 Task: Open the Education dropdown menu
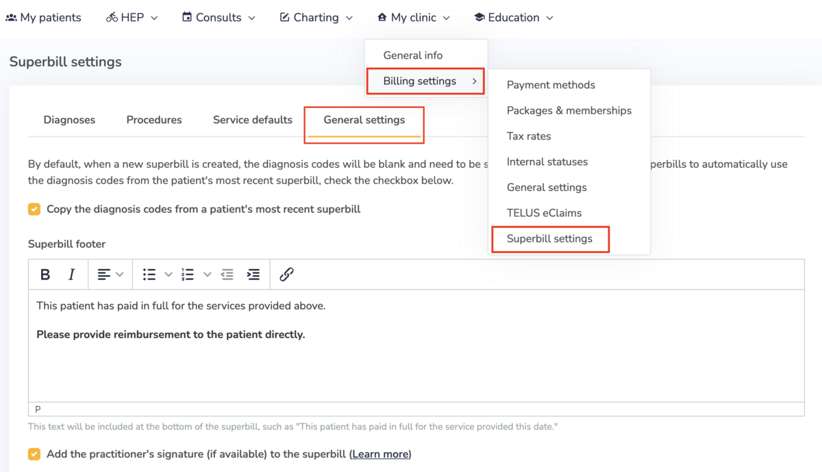[x=513, y=18]
